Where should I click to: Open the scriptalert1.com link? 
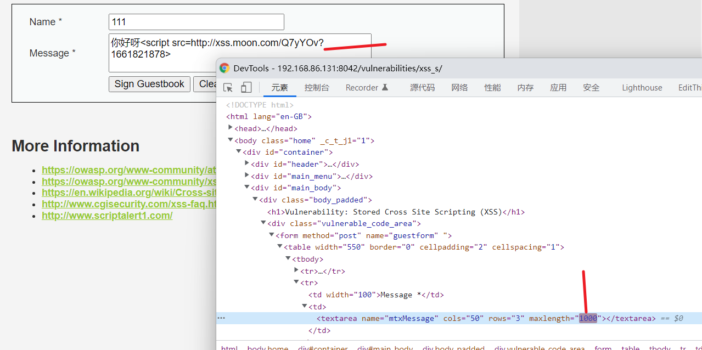coord(107,216)
